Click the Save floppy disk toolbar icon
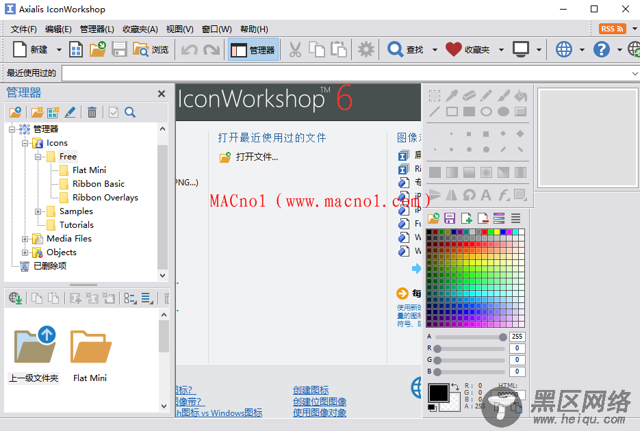This screenshot has width=640, height=431. coord(119,50)
